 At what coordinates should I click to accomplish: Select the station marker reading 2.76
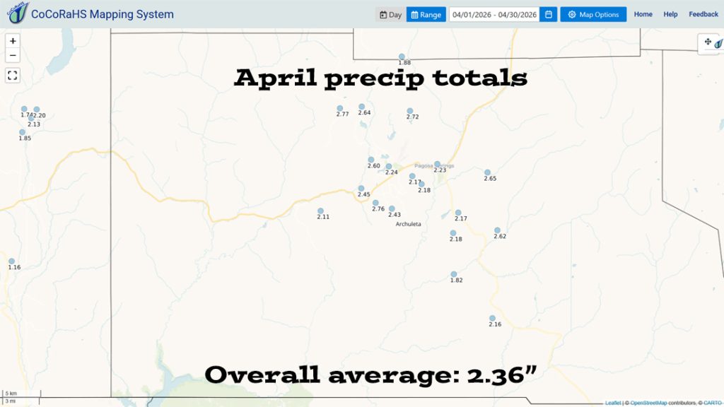click(x=376, y=203)
